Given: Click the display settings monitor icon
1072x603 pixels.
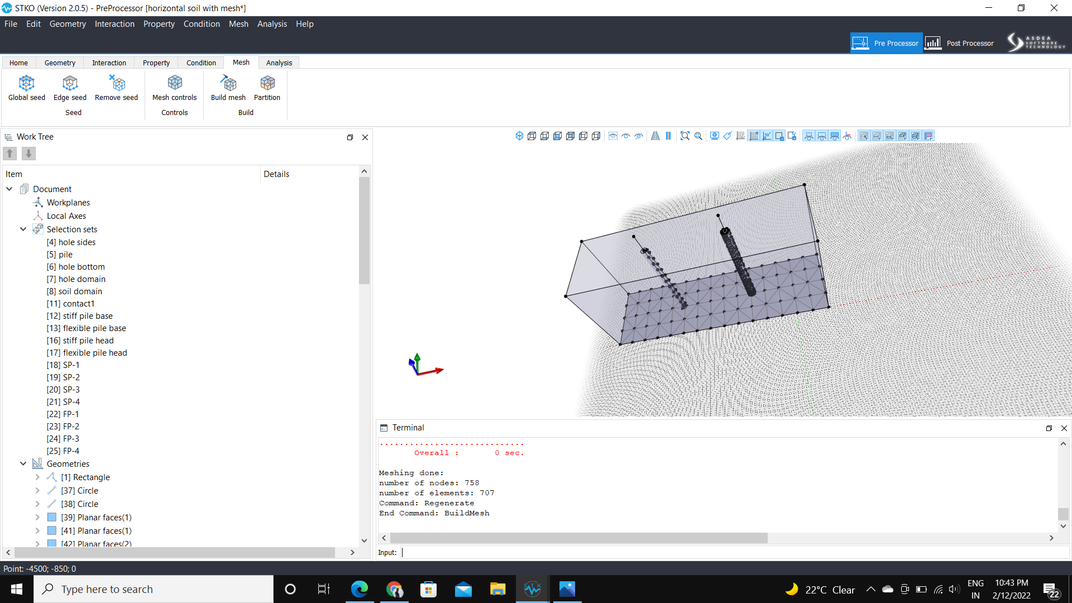Looking at the screenshot, I should pos(714,136).
